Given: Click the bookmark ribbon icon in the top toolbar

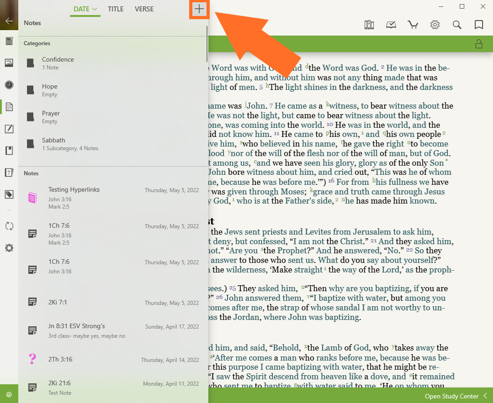Looking at the screenshot, I should tap(479, 25).
